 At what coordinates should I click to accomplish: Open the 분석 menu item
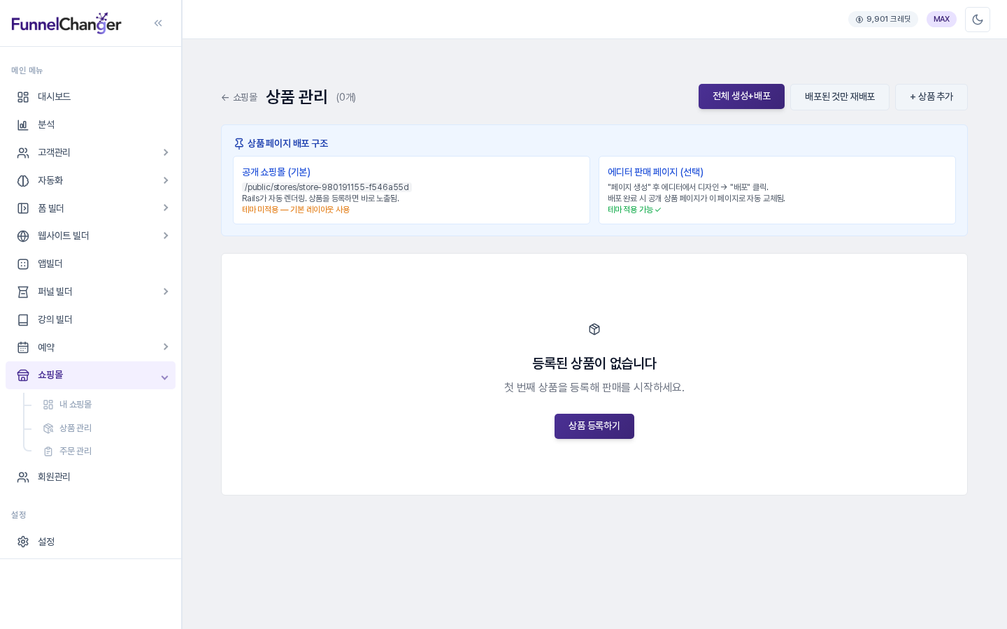[90, 125]
